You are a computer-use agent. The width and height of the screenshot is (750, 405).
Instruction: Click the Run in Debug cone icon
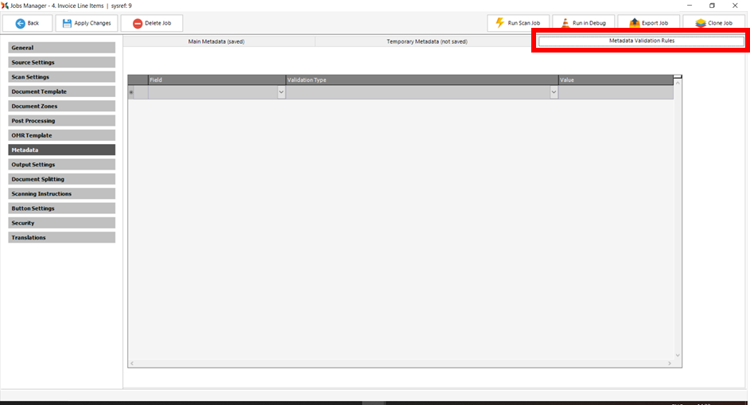564,23
